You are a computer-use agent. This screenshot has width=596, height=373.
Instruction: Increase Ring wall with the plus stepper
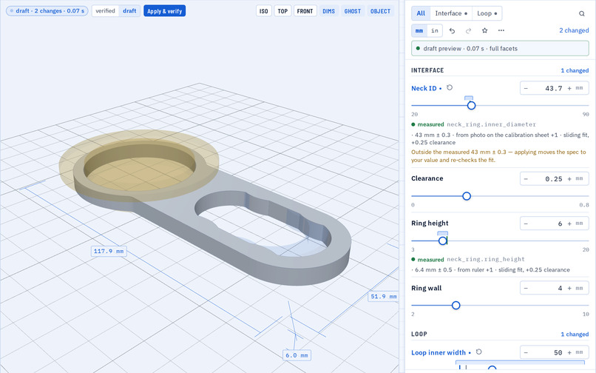click(x=569, y=288)
